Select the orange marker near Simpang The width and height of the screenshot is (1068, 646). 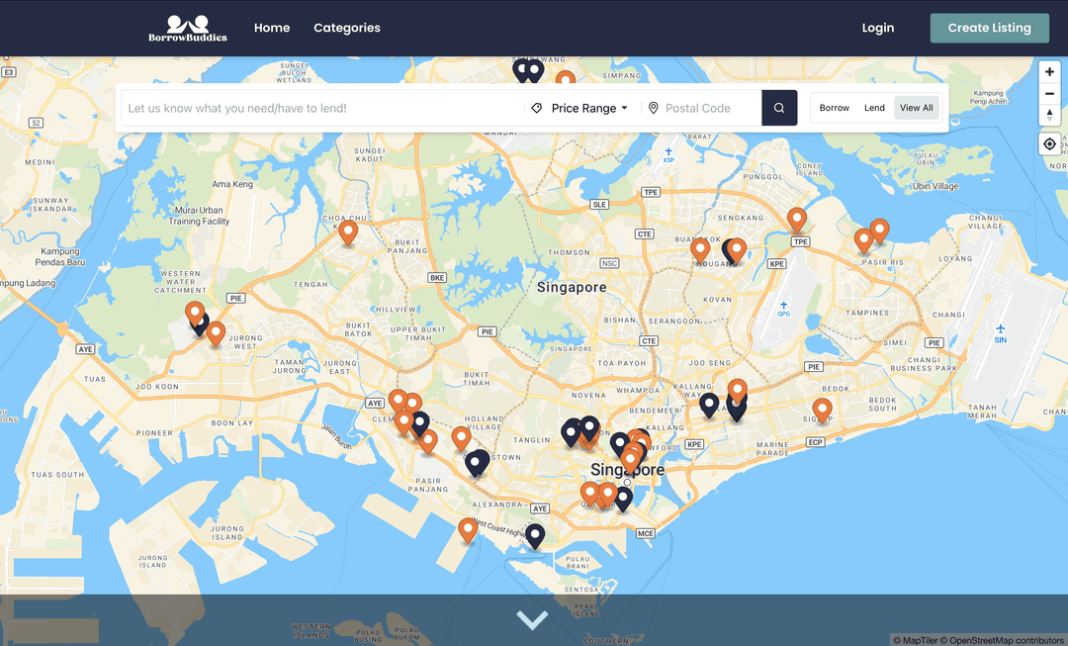click(566, 78)
